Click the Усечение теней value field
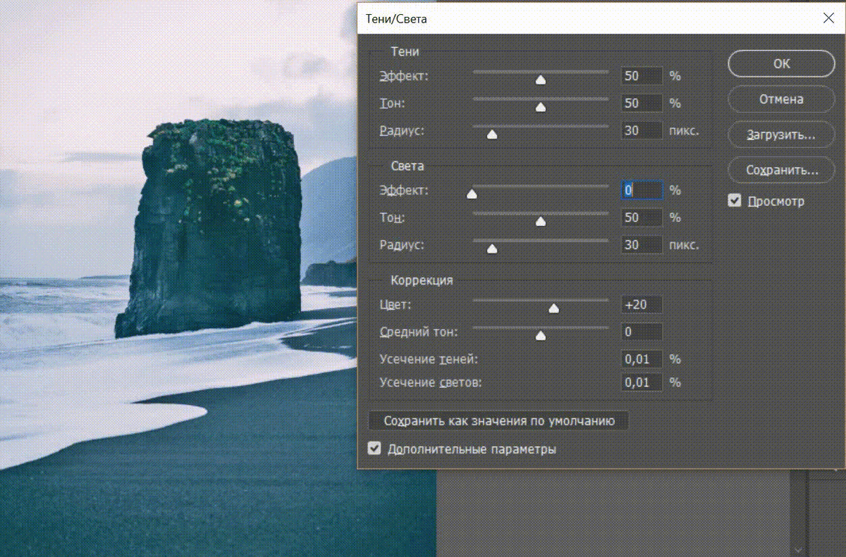 (642, 359)
